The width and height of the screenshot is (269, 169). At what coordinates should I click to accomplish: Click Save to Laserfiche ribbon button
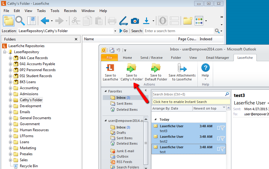110,72
